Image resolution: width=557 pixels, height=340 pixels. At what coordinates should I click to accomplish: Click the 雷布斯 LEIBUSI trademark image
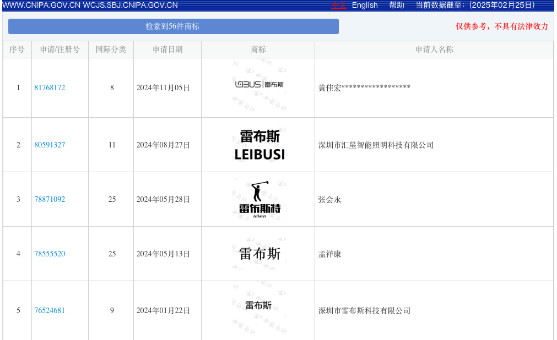coord(259,145)
